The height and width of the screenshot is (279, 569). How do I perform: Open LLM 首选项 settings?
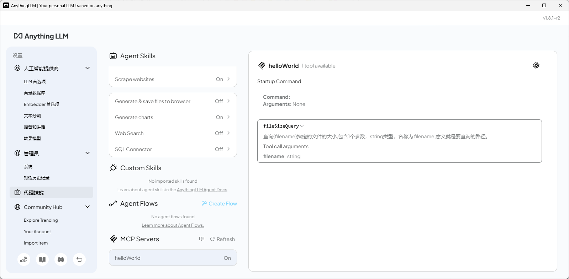[x=35, y=82]
